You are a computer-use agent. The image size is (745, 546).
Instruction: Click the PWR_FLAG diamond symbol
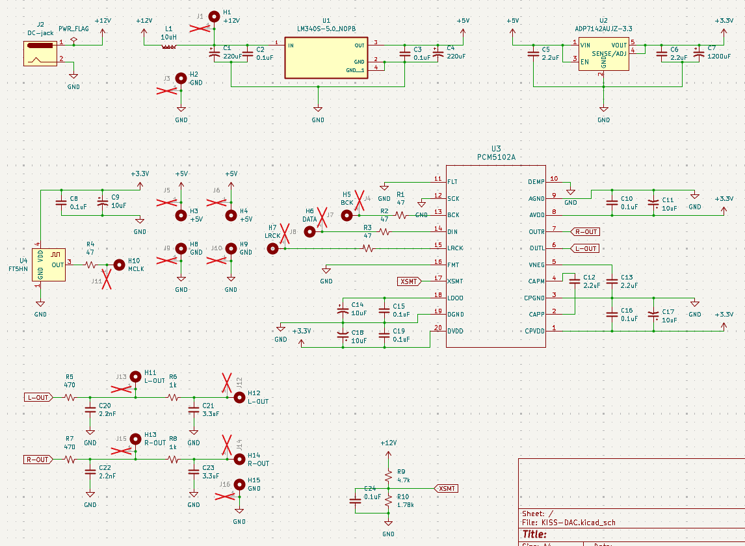click(x=73, y=40)
